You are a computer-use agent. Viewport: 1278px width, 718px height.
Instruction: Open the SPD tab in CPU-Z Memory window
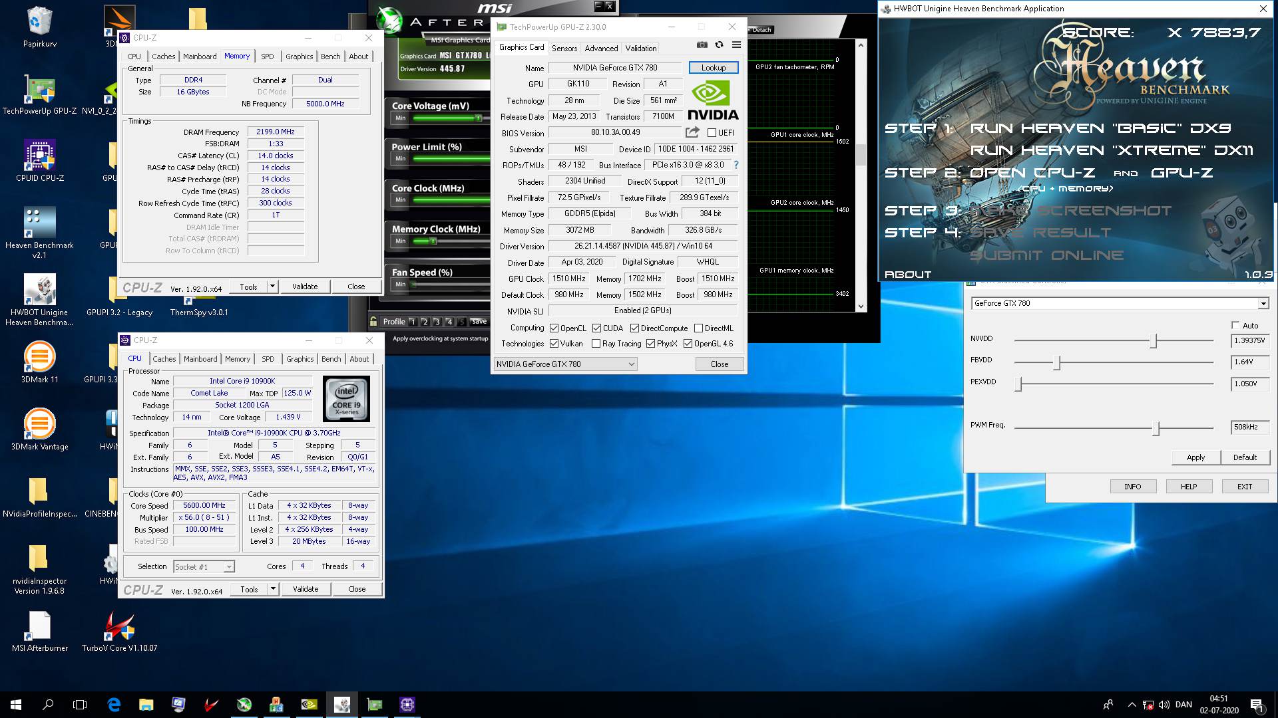coord(267,57)
